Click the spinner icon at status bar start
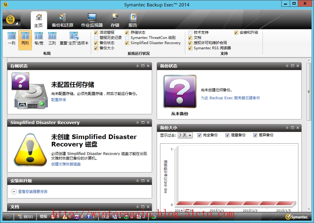 click(x=8, y=217)
